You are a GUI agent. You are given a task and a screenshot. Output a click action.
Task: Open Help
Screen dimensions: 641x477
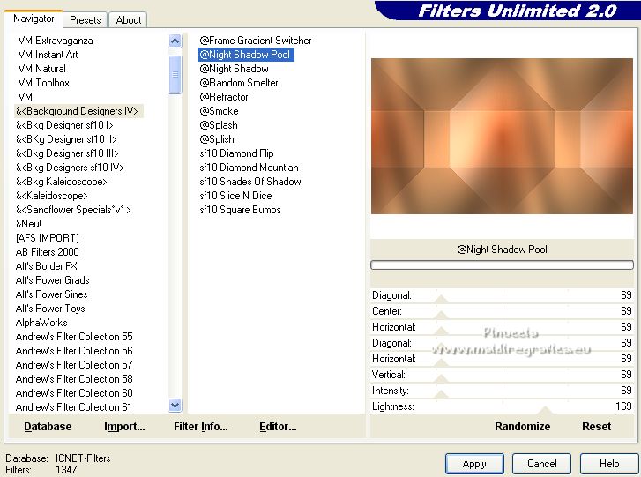point(608,464)
